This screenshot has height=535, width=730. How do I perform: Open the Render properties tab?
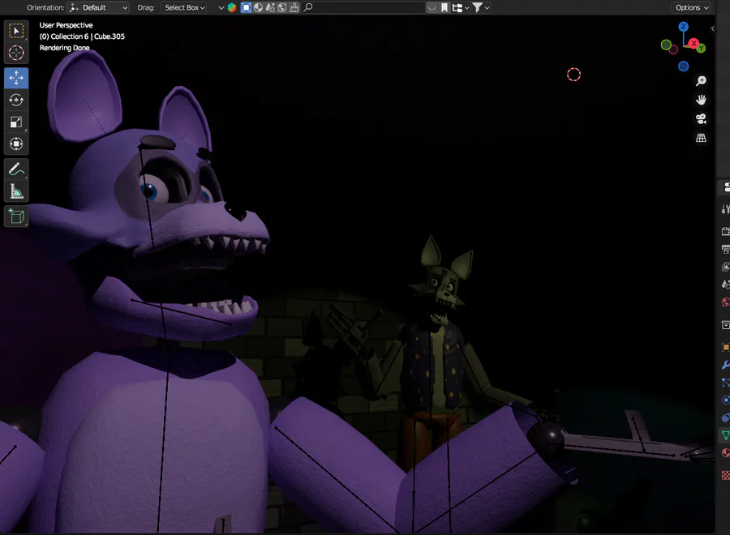click(x=725, y=231)
